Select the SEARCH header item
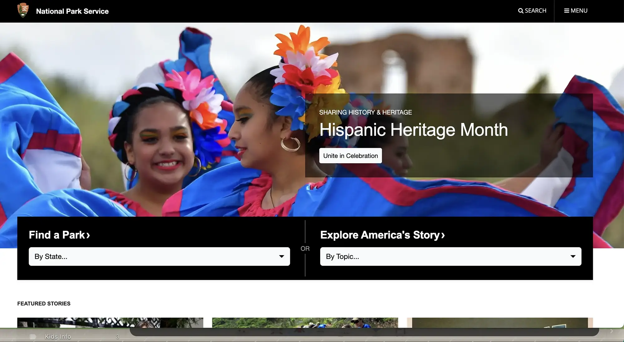This screenshot has height=342, width=624. pos(532,11)
